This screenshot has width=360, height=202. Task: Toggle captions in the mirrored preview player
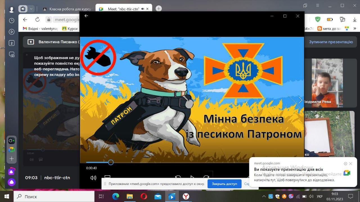40,160
